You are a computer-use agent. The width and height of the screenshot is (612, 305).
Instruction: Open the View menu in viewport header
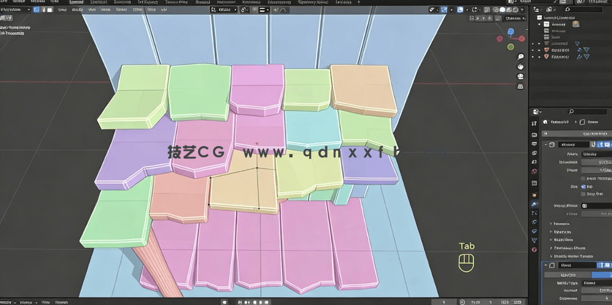pyautogui.click(x=62, y=9)
